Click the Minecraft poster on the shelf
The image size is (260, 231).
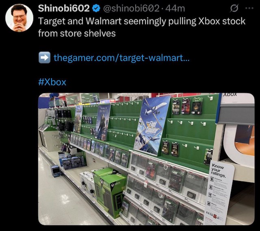click(78, 119)
